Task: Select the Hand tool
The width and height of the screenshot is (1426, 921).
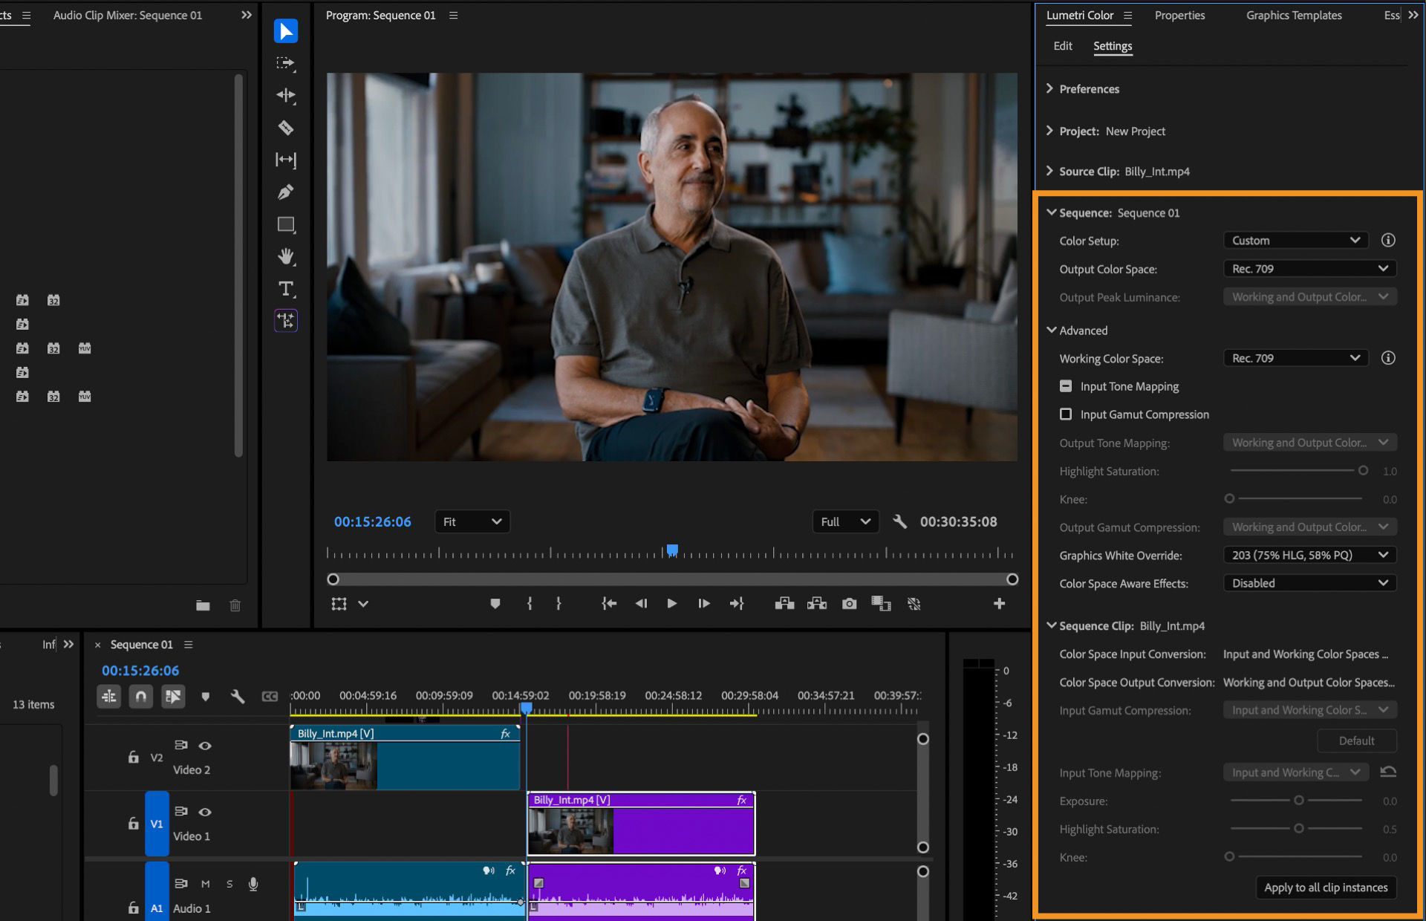Action: pyautogui.click(x=286, y=257)
